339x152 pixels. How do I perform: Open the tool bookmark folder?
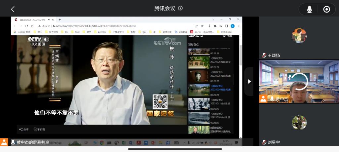(x=75, y=32)
